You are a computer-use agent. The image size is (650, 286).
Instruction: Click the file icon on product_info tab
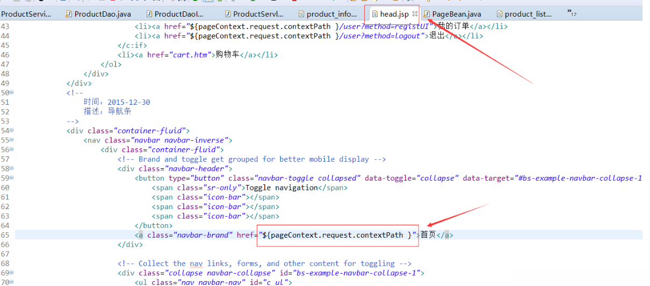click(x=301, y=14)
